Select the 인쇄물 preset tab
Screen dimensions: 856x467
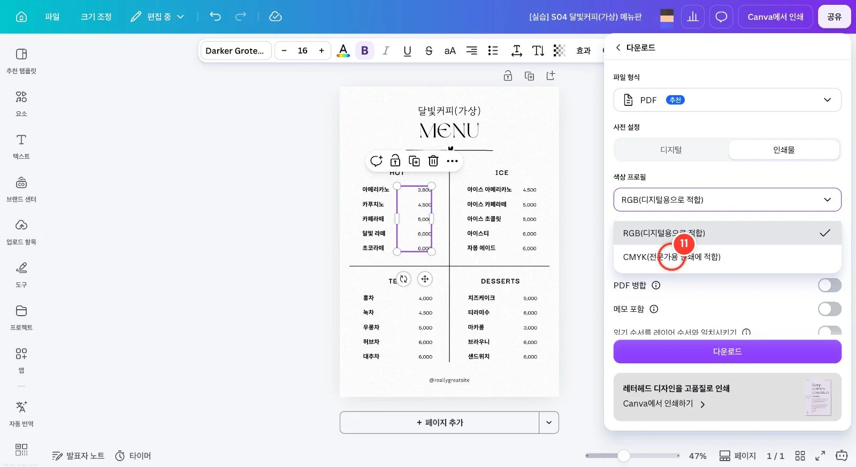tap(784, 150)
